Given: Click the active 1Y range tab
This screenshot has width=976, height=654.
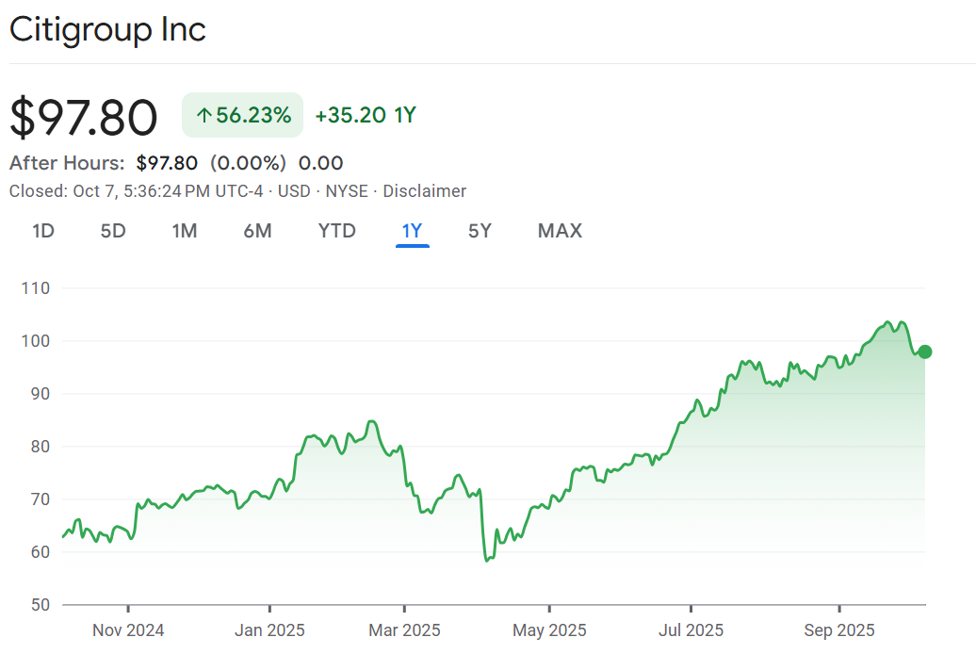Looking at the screenshot, I should (x=412, y=231).
